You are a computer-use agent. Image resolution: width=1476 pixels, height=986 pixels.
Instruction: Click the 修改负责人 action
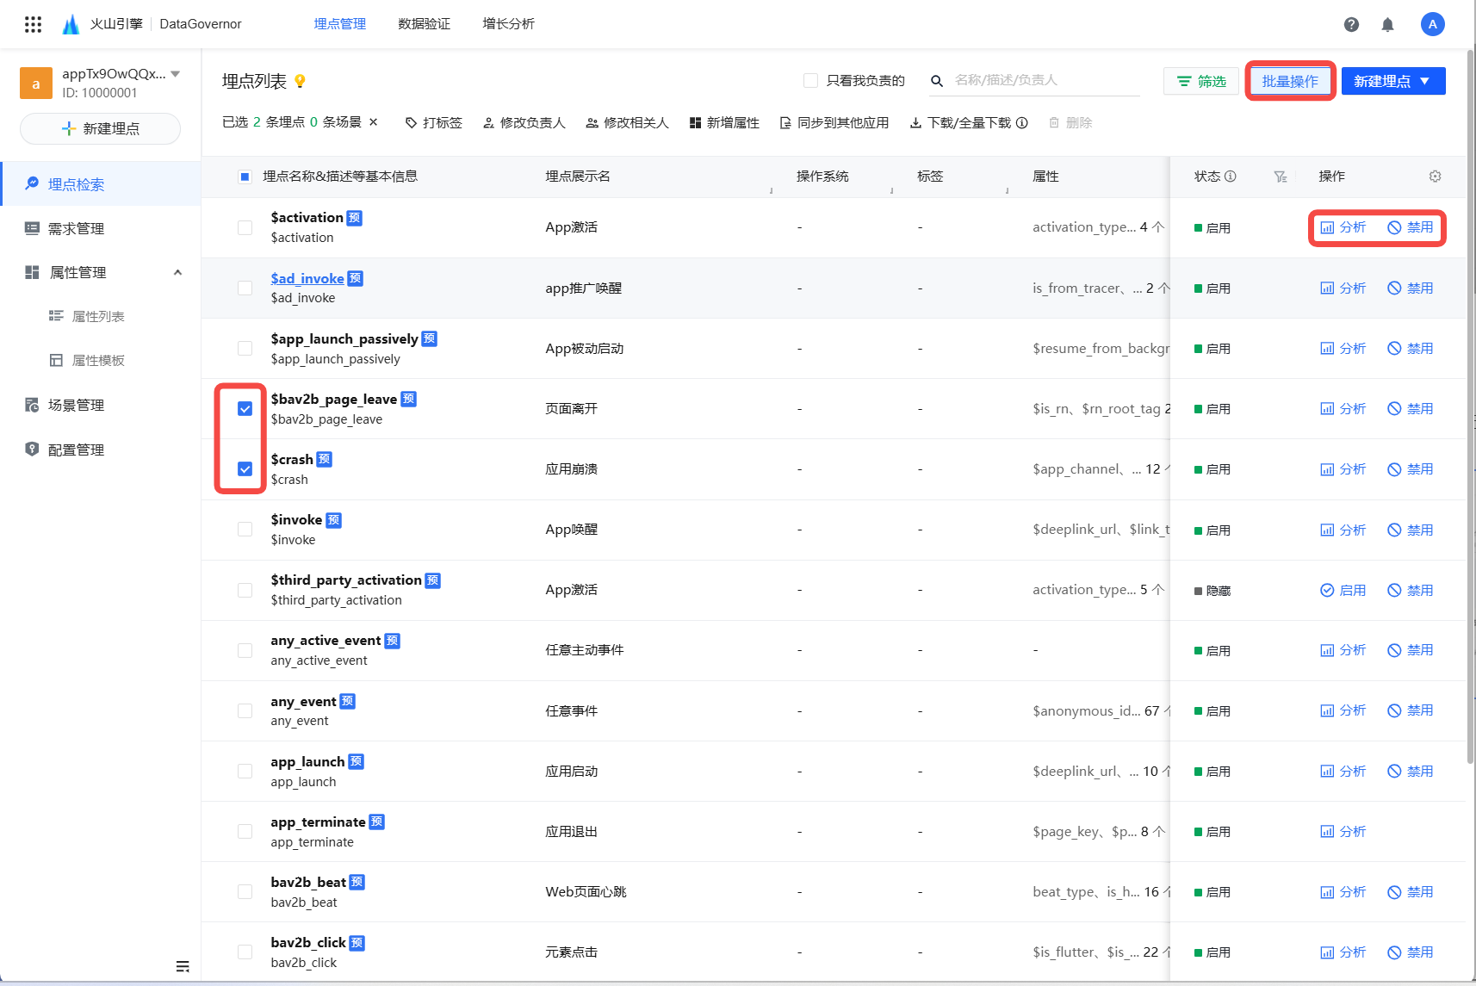click(x=524, y=122)
